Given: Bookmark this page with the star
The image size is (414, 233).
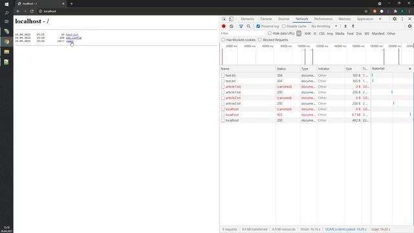Looking at the screenshot, I should point(366,11).
